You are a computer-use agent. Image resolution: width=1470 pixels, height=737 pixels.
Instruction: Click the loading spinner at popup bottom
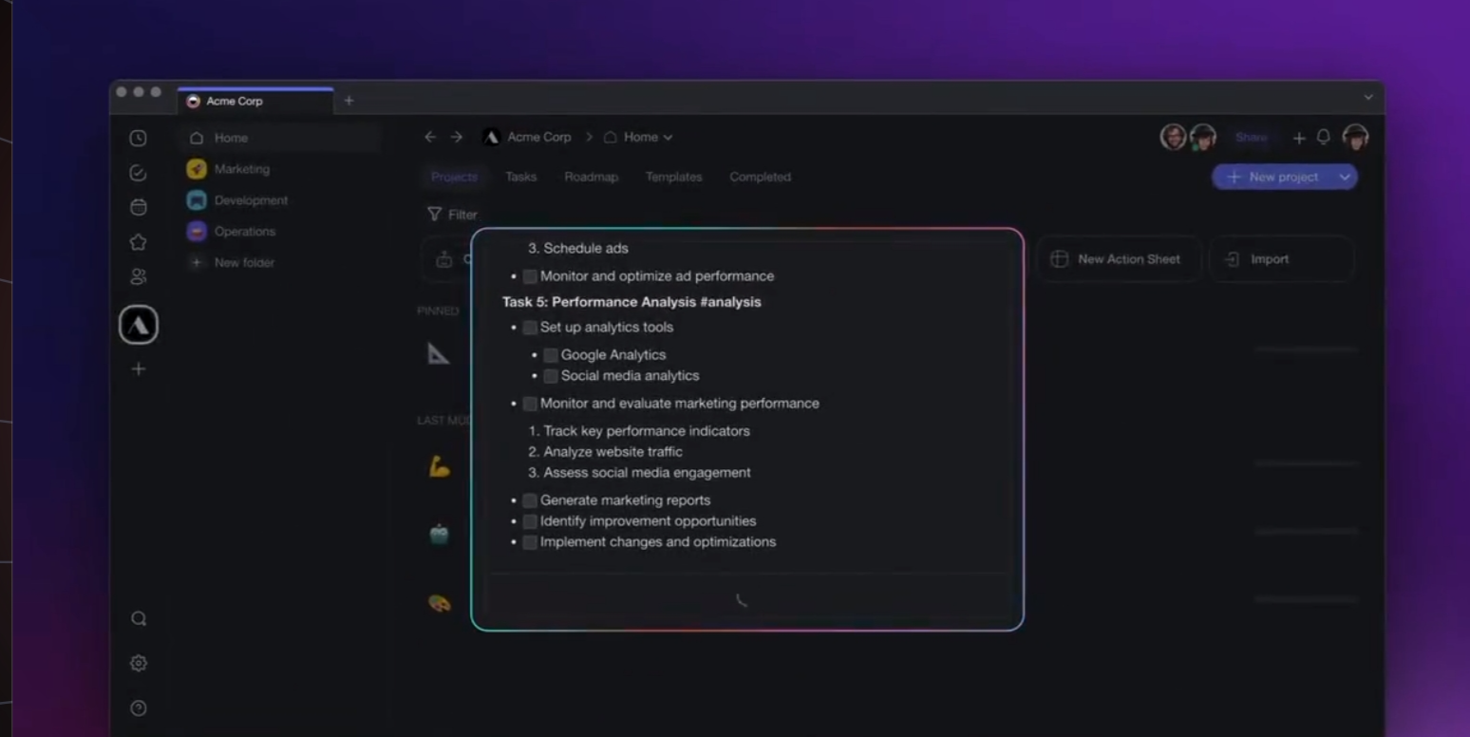coord(742,600)
